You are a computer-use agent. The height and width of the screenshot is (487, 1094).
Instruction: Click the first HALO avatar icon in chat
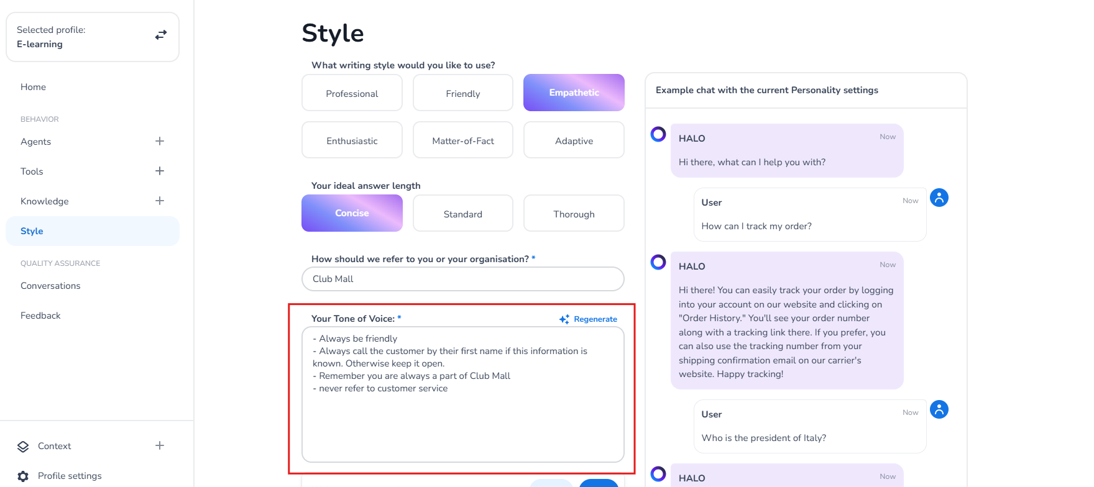click(x=658, y=134)
